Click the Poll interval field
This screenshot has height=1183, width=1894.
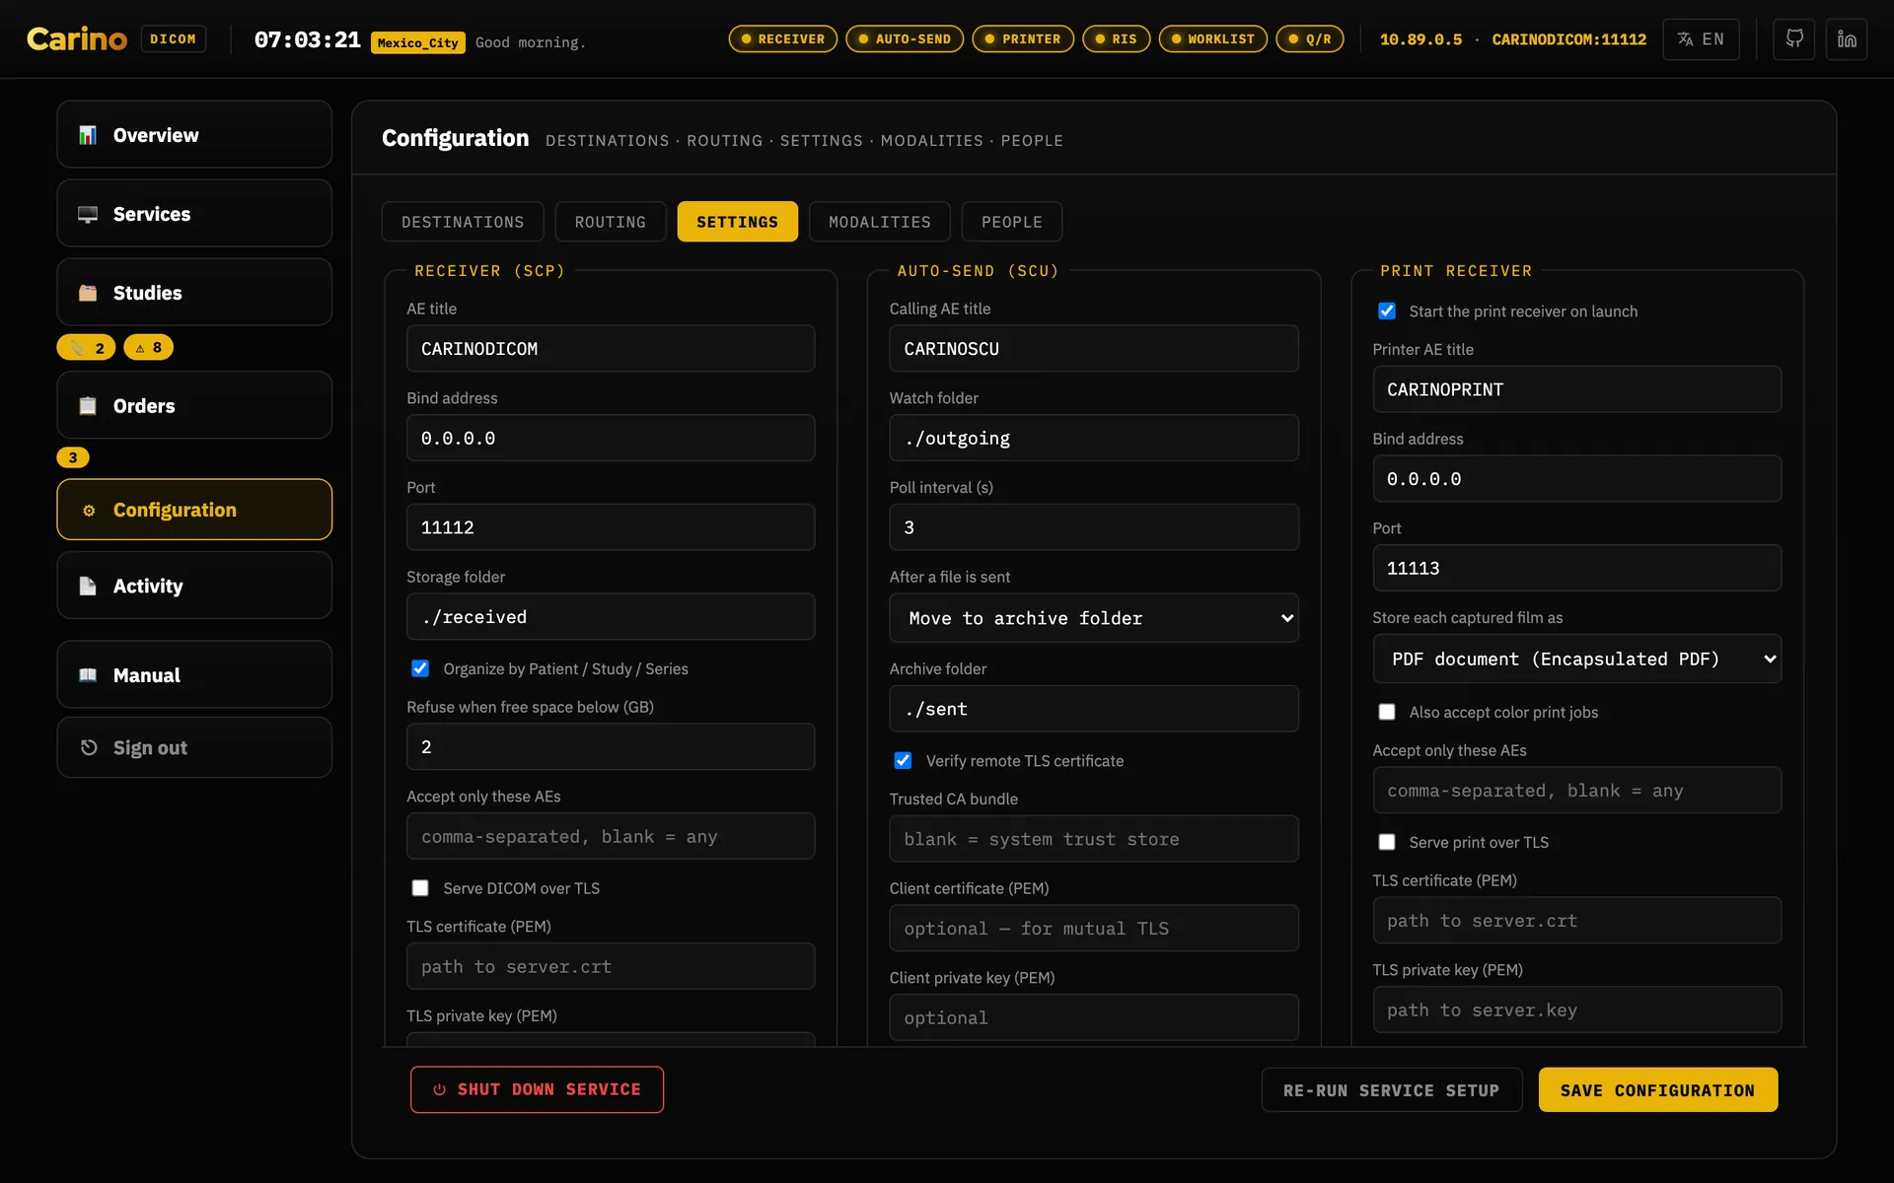(x=1094, y=527)
